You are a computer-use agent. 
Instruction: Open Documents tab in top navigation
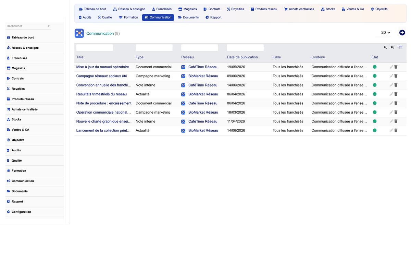point(188,17)
